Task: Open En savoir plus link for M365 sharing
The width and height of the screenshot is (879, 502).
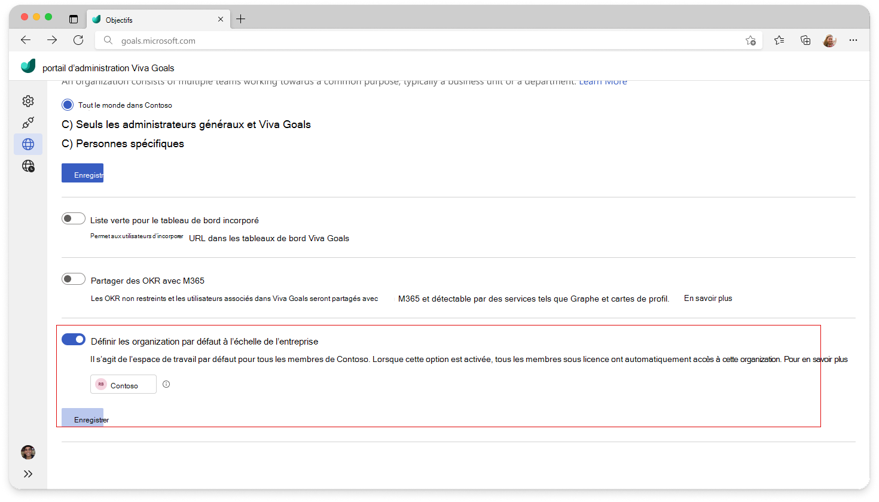Action: pos(708,298)
